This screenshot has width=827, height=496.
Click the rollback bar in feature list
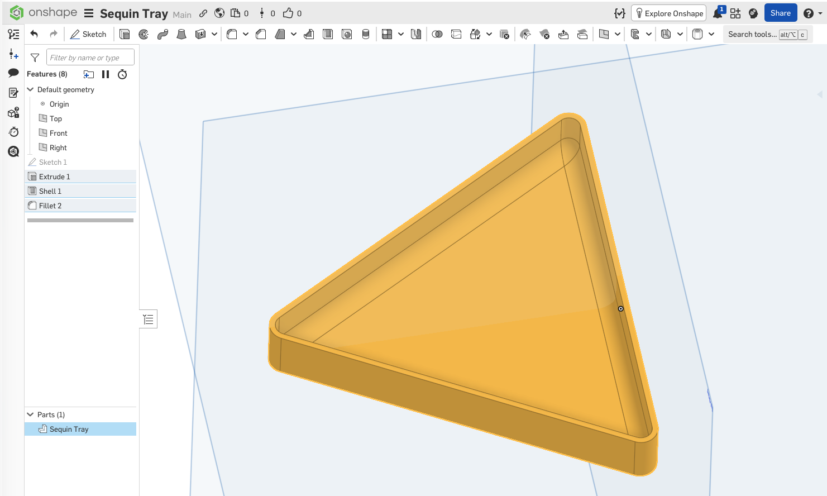pyautogui.click(x=80, y=220)
